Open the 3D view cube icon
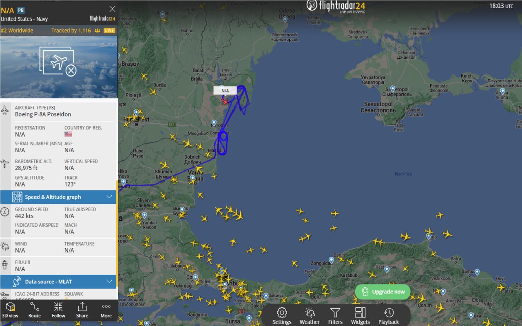The image size is (522, 326). (x=10, y=306)
